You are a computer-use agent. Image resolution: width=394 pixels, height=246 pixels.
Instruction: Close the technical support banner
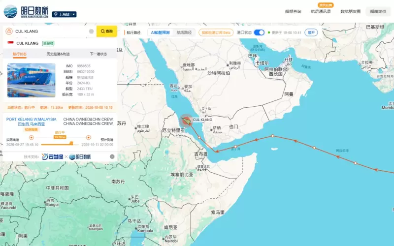point(112,156)
